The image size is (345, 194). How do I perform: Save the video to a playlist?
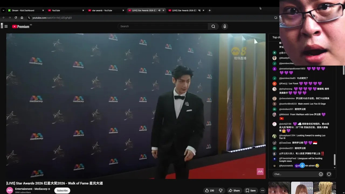click(x=250, y=190)
